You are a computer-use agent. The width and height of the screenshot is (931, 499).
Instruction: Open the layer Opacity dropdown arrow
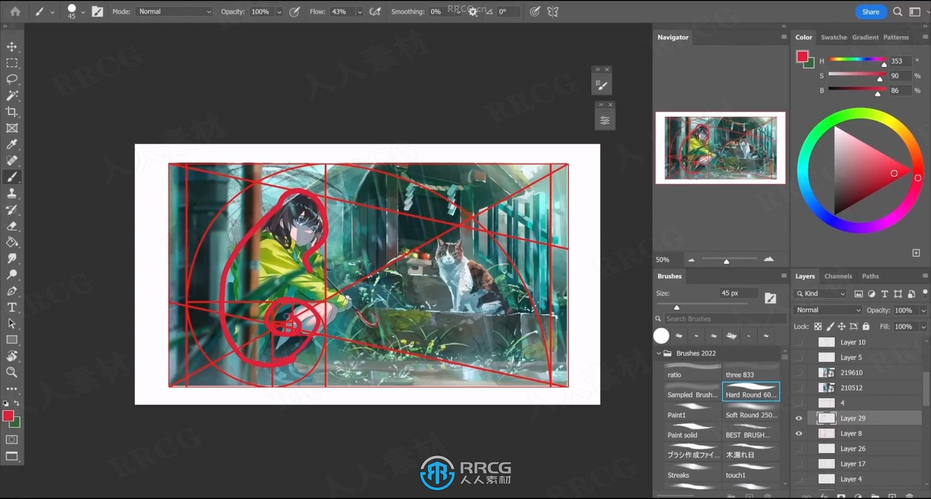[x=923, y=310]
